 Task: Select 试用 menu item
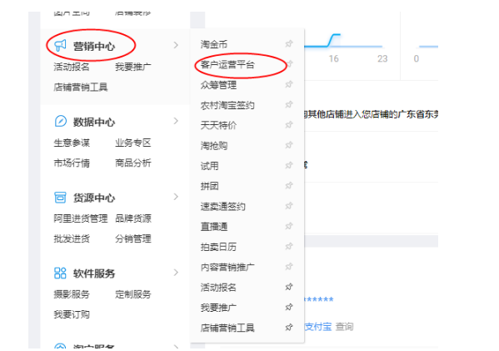click(x=209, y=166)
